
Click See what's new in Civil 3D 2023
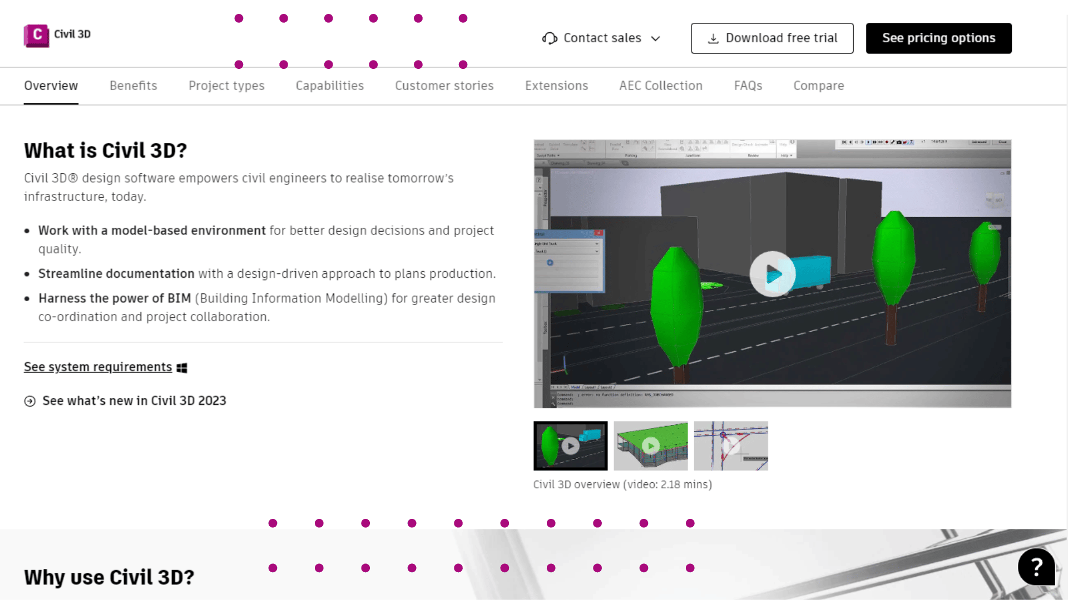125,401
